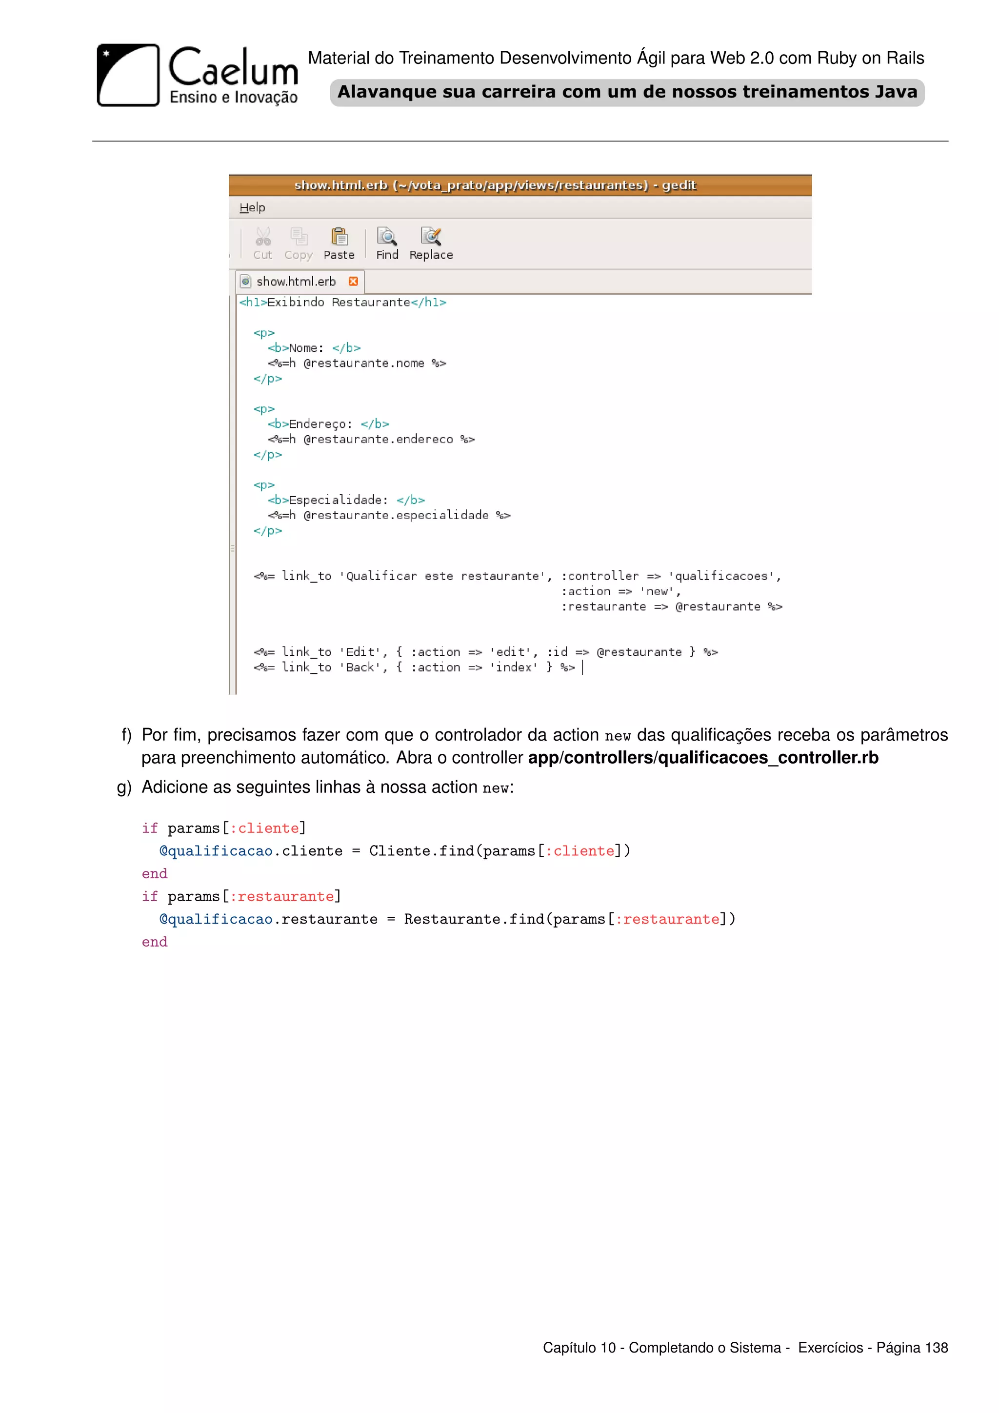Click the ':restaurante => @restaurante' line

672,607
